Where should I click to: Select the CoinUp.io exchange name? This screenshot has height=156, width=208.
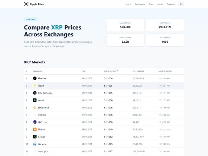tap(43, 152)
